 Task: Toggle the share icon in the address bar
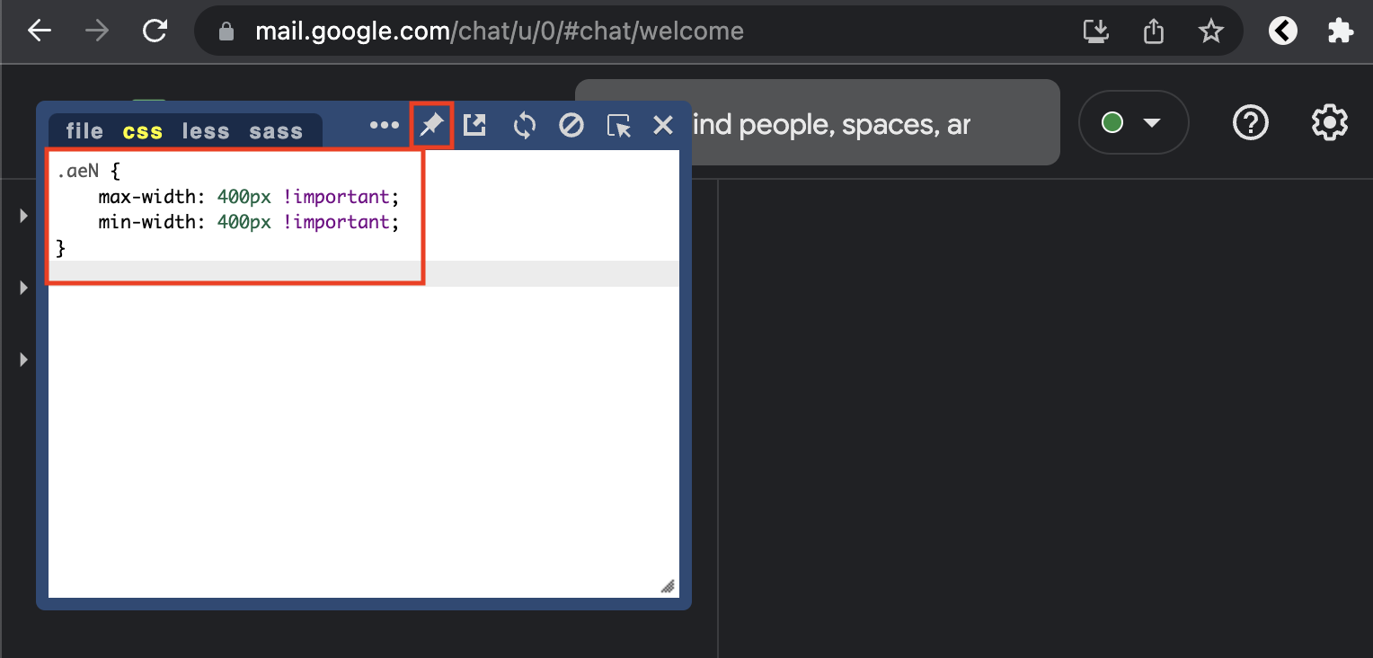(x=1153, y=30)
